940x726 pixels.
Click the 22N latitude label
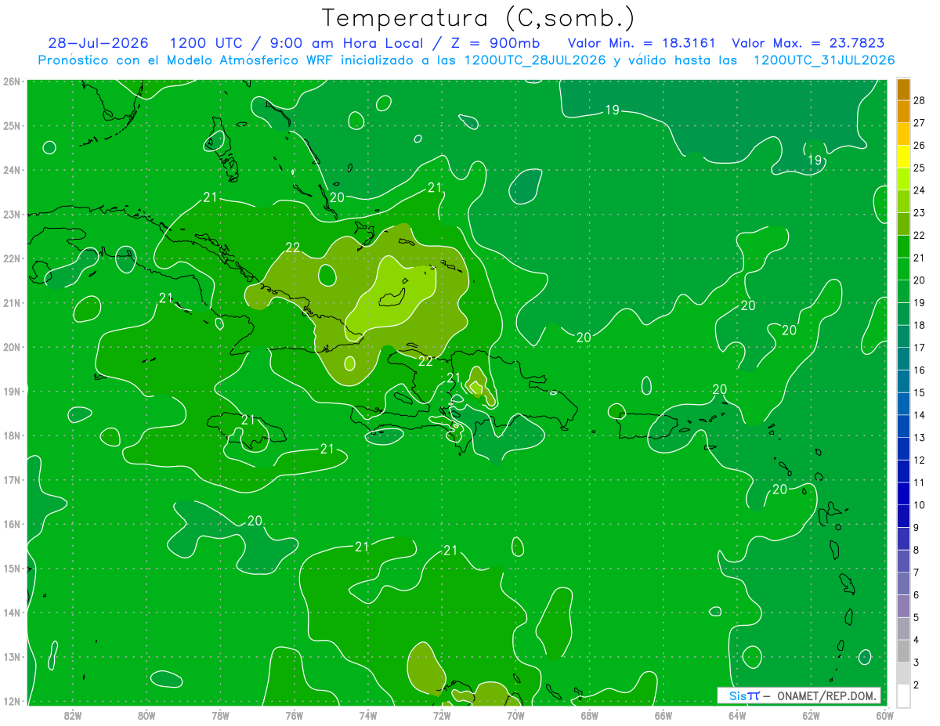click(11, 258)
